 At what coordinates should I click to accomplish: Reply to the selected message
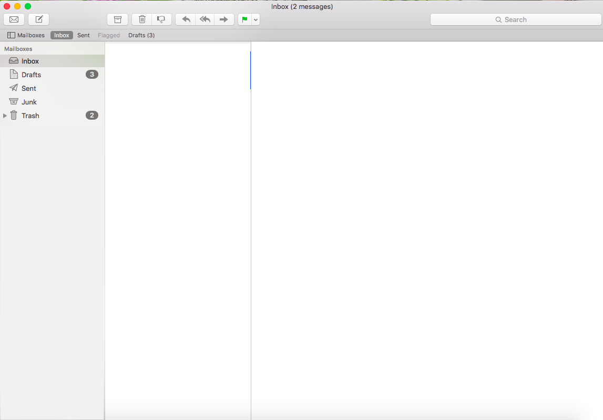coord(186,19)
